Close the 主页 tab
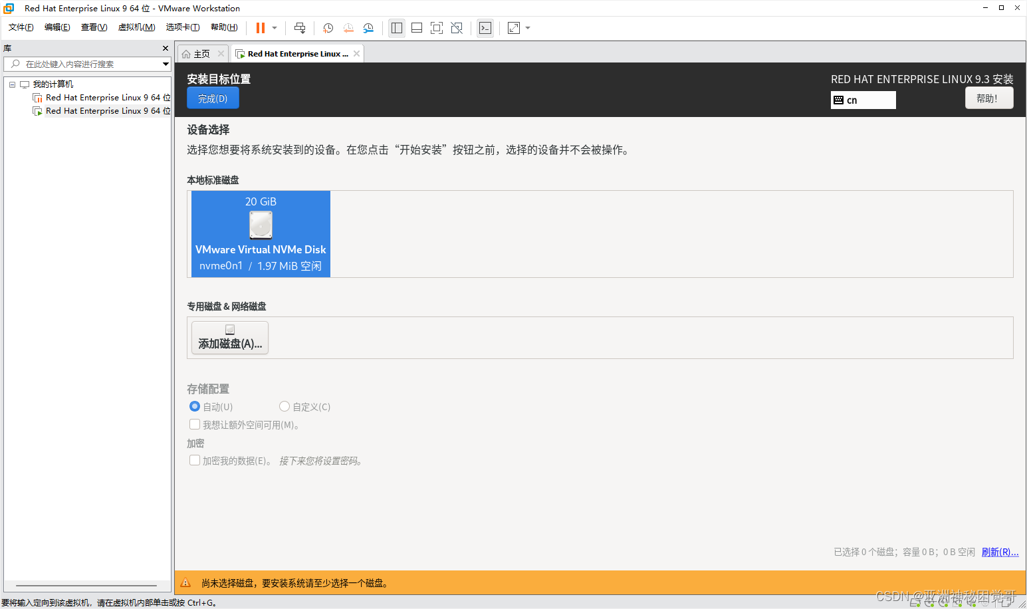 [x=221, y=54]
